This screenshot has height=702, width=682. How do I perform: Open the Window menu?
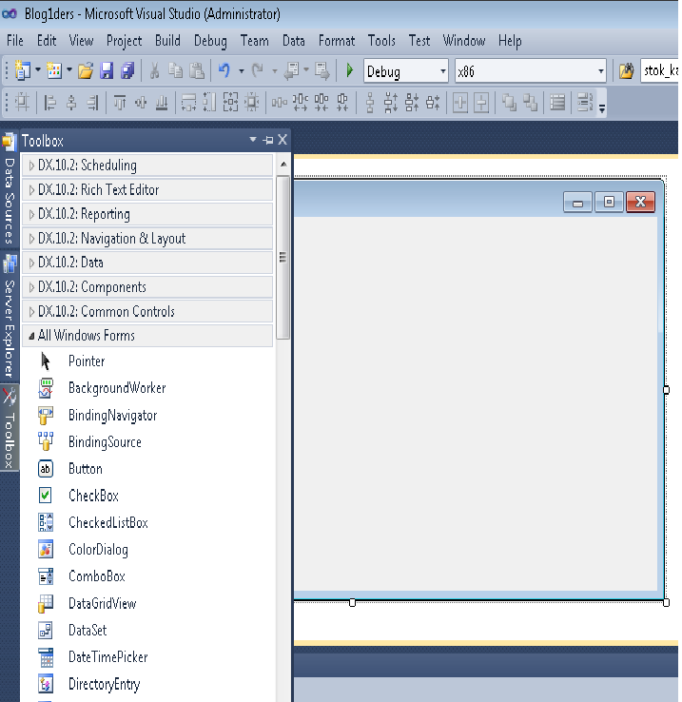tap(464, 41)
